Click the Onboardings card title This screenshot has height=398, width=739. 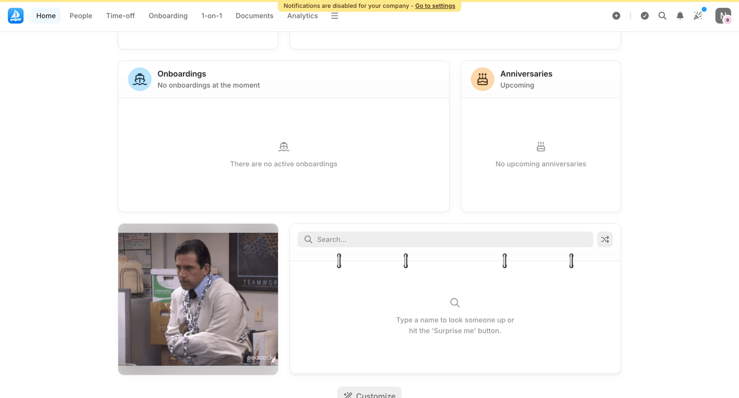click(182, 74)
